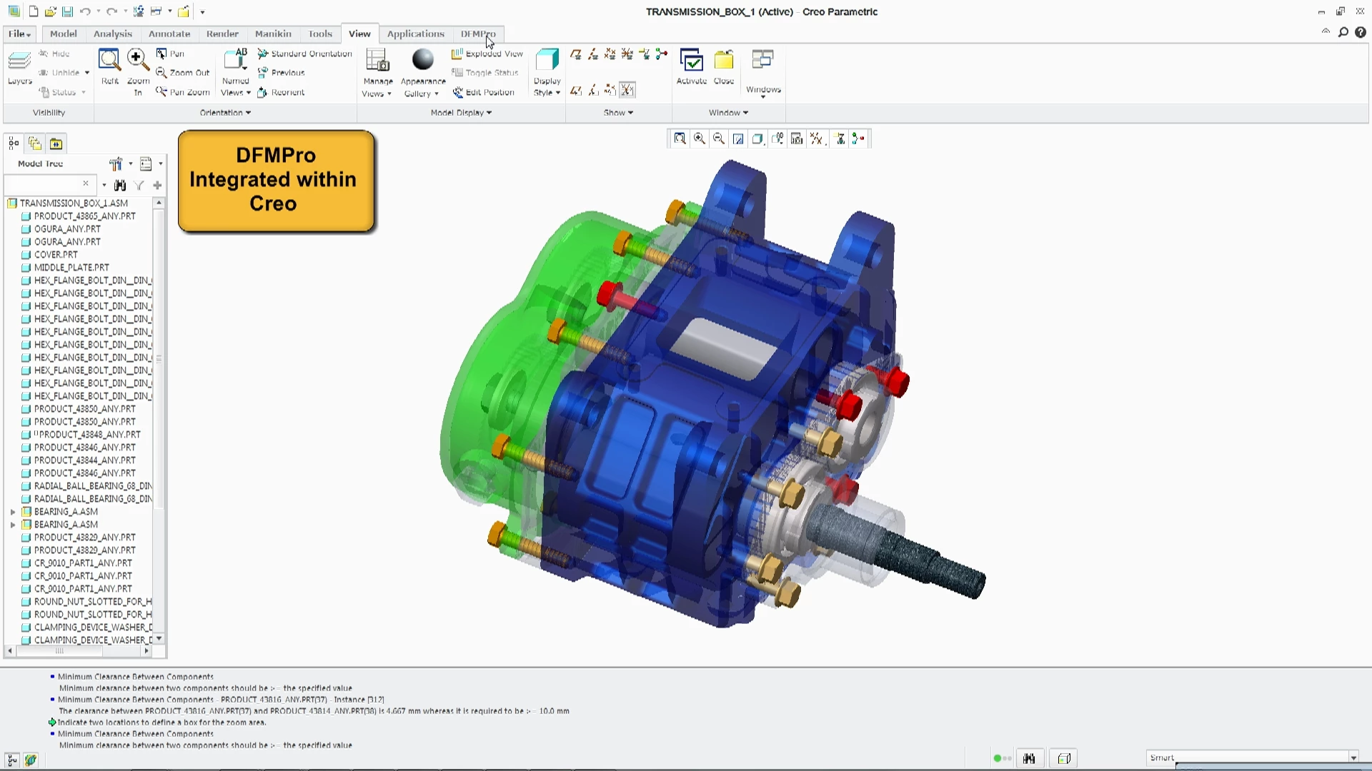The height and width of the screenshot is (771, 1372).
Task: Expand the first BEARING_A.ASM node
Action: (13, 512)
